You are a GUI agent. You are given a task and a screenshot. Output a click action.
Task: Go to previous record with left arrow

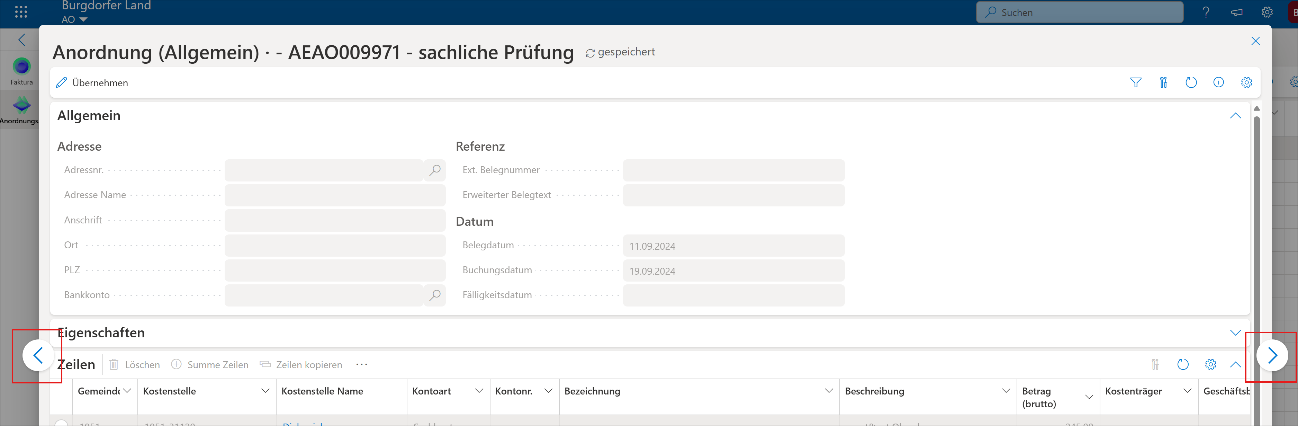pyautogui.click(x=38, y=356)
